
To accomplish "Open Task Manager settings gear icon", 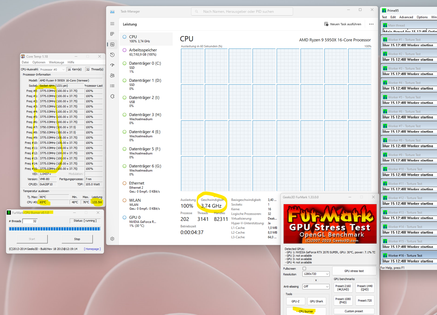I will tap(112, 239).
